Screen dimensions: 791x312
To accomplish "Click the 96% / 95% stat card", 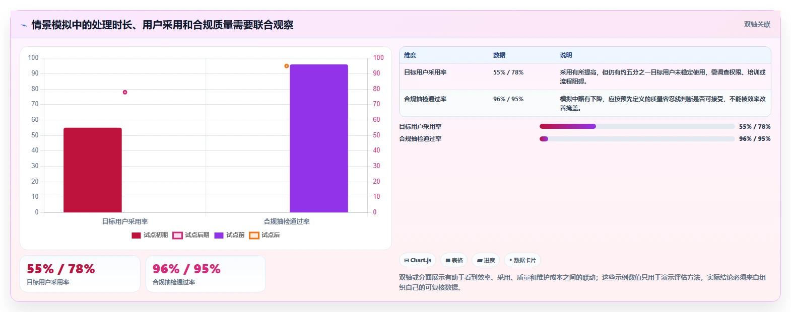I will [206, 274].
